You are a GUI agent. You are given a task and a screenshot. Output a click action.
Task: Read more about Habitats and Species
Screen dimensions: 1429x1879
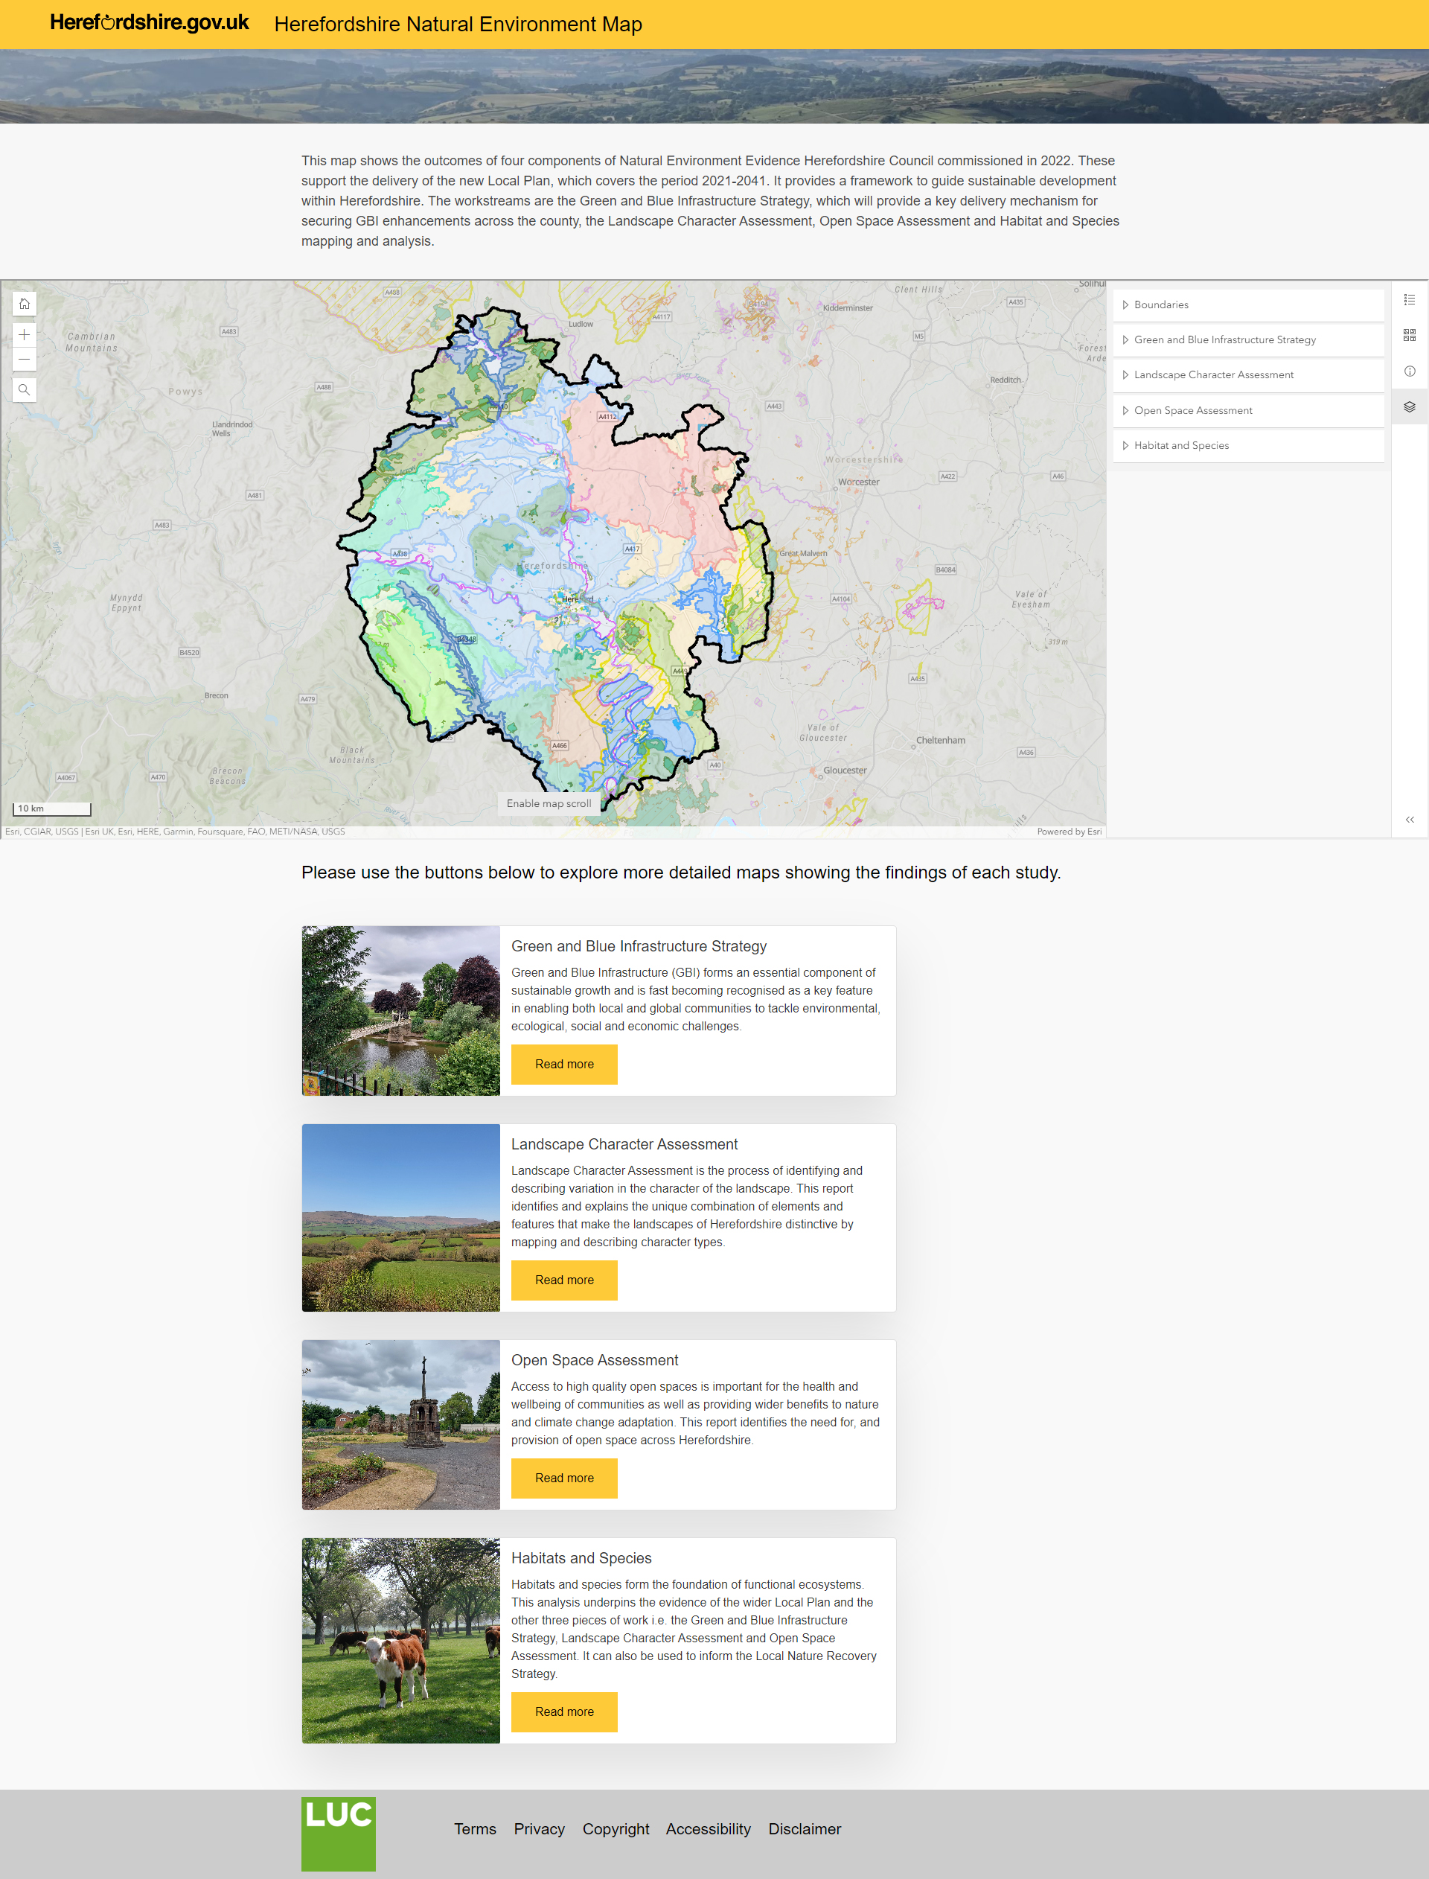564,1711
